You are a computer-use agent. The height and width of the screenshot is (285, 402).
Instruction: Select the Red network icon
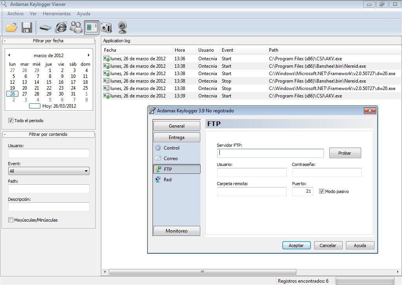pyautogui.click(x=158, y=179)
